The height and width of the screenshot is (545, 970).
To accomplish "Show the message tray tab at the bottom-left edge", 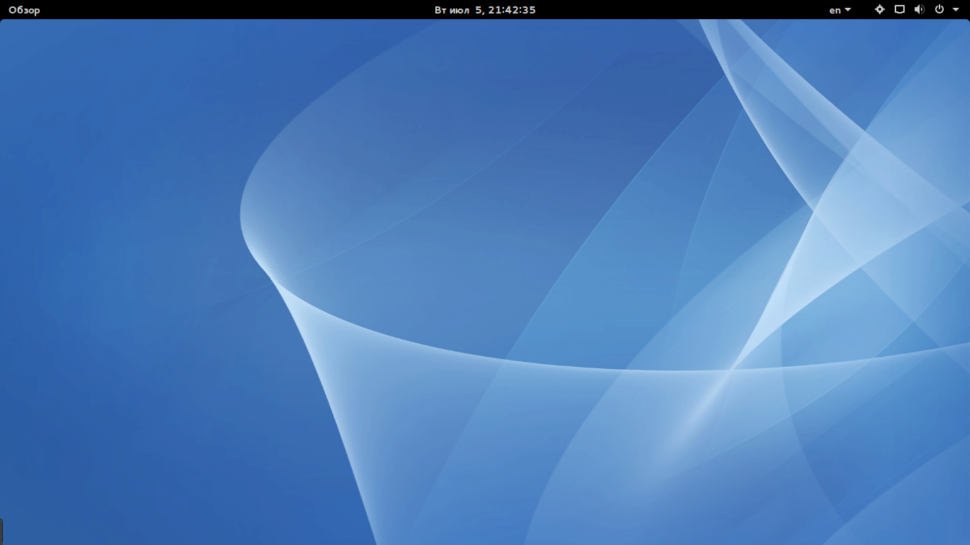I will click(x=1, y=532).
